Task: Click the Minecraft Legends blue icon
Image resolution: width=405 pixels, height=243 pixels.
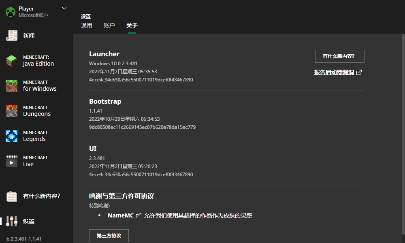Action: click(12, 136)
